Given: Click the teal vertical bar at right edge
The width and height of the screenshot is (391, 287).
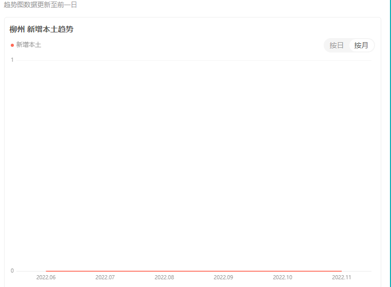Looking at the screenshot, I should tap(390, 143).
